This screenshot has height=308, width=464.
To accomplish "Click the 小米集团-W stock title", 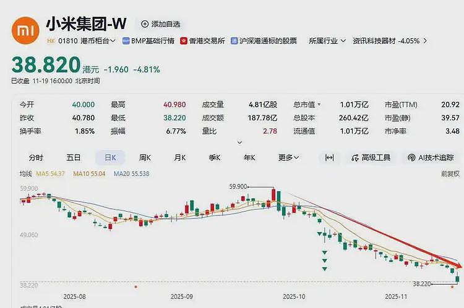I will click(x=86, y=23).
